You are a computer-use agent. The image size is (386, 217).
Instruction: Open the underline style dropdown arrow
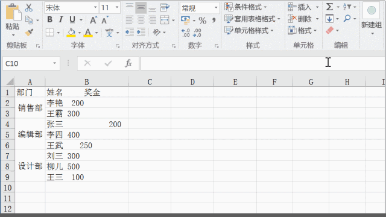click(x=81, y=20)
